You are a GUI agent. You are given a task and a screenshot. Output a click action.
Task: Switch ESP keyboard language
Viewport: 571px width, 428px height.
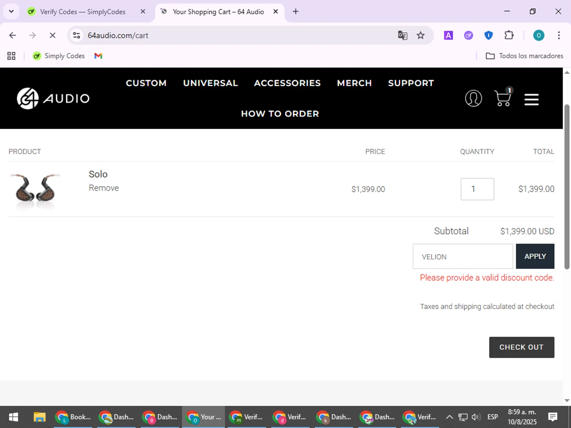coord(493,417)
